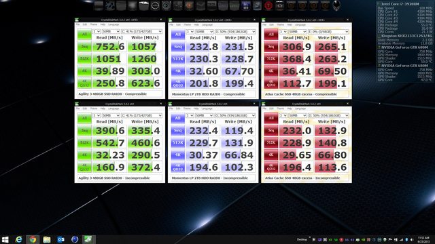Open Outlook from the taskbar
The image size is (435, 244).
pos(60,239)
